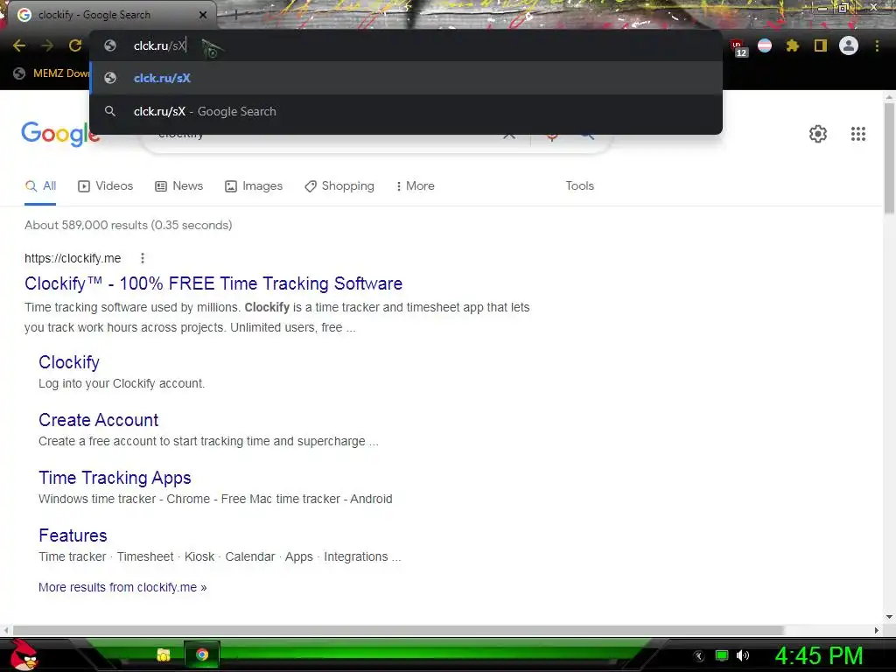Select the Chrome taskbar icon

(x=202, y=654)
